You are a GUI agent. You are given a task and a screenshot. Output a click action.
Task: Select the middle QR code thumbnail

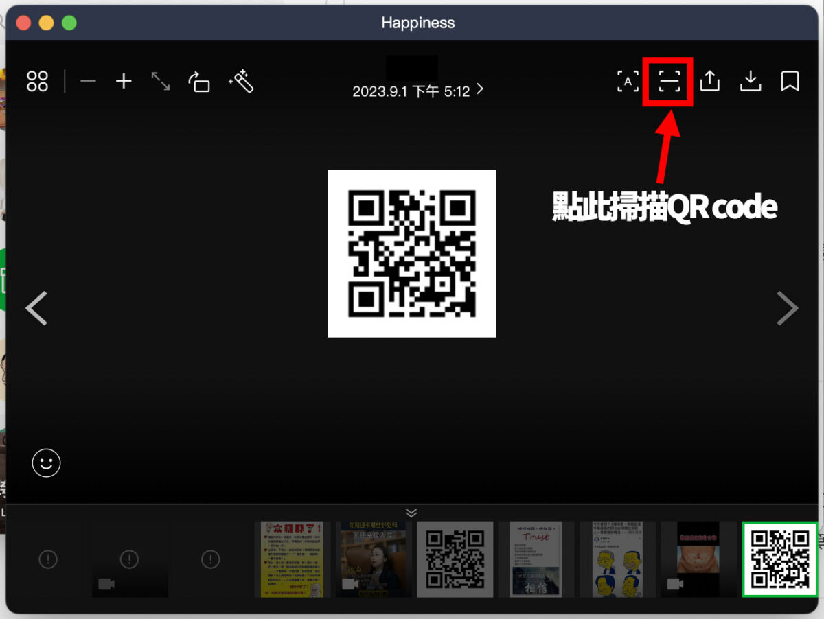(x=455, y=559)
